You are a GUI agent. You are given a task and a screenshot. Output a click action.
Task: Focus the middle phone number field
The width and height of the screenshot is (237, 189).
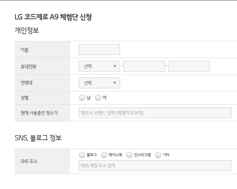(x=144, y=66)
